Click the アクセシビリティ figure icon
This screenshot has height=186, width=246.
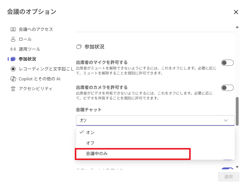[13, 89]
